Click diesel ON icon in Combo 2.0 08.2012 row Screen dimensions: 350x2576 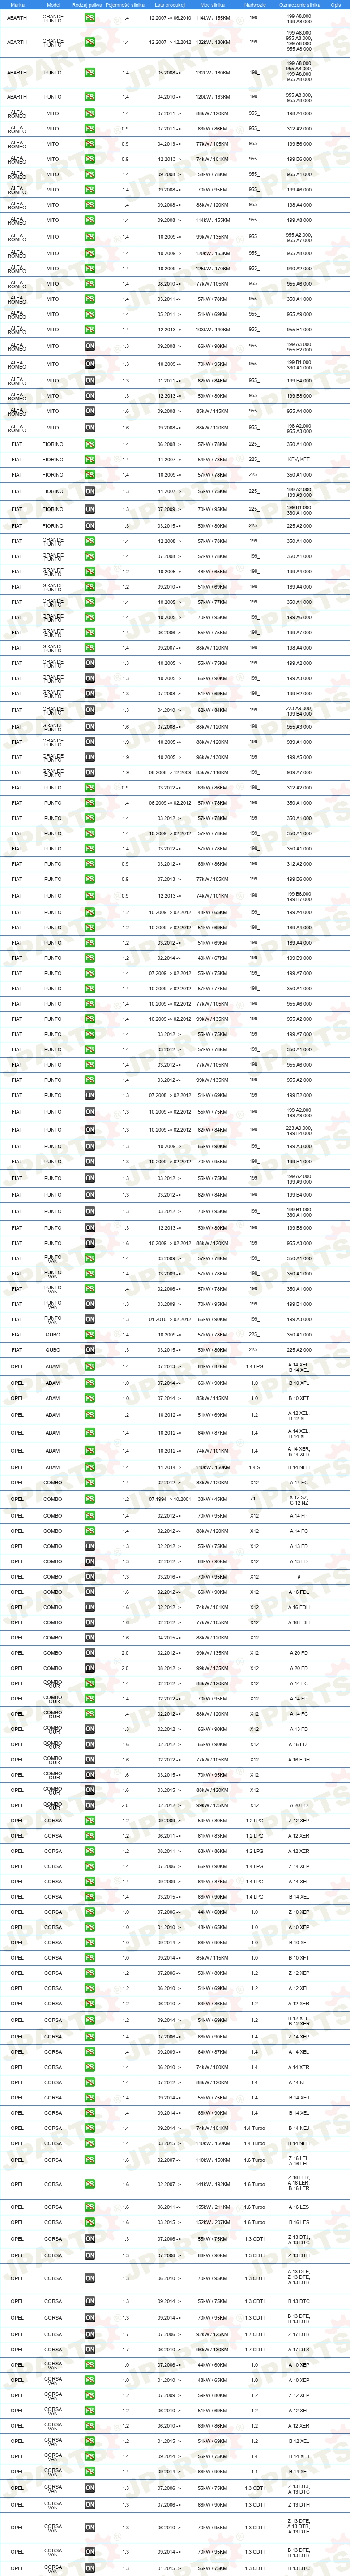point(90,1668)
